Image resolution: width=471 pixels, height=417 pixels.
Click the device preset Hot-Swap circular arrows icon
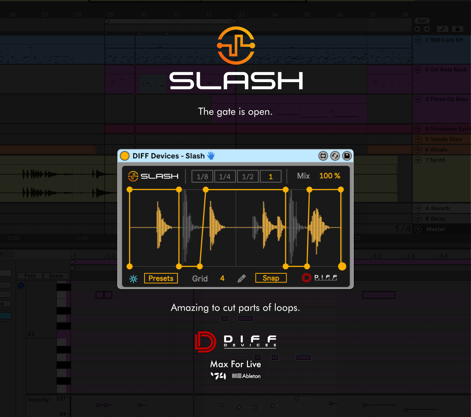335,156
